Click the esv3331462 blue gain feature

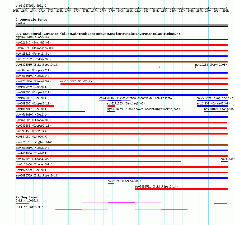click(x=115, y=100)
